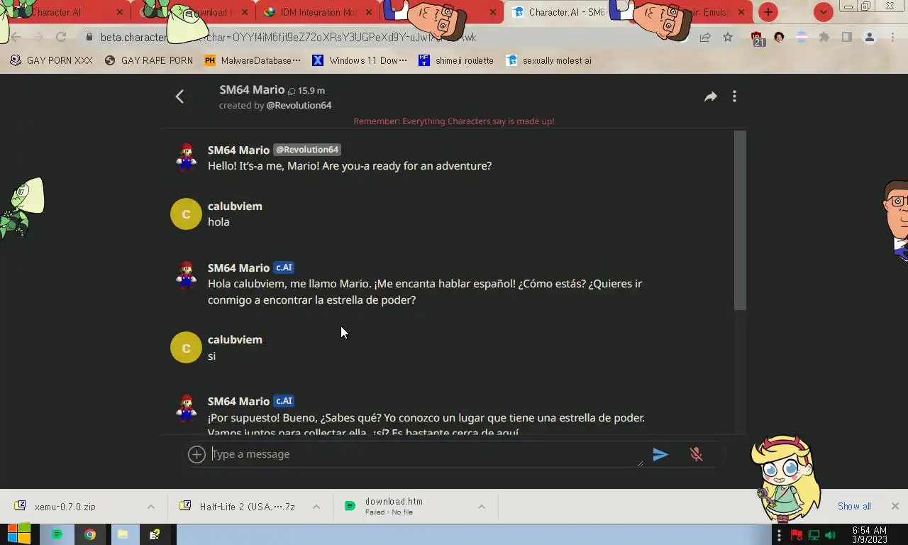Viewport: 908px width, 545px height.
Task: Bookmark this page with the star icon
Action: 728,37
